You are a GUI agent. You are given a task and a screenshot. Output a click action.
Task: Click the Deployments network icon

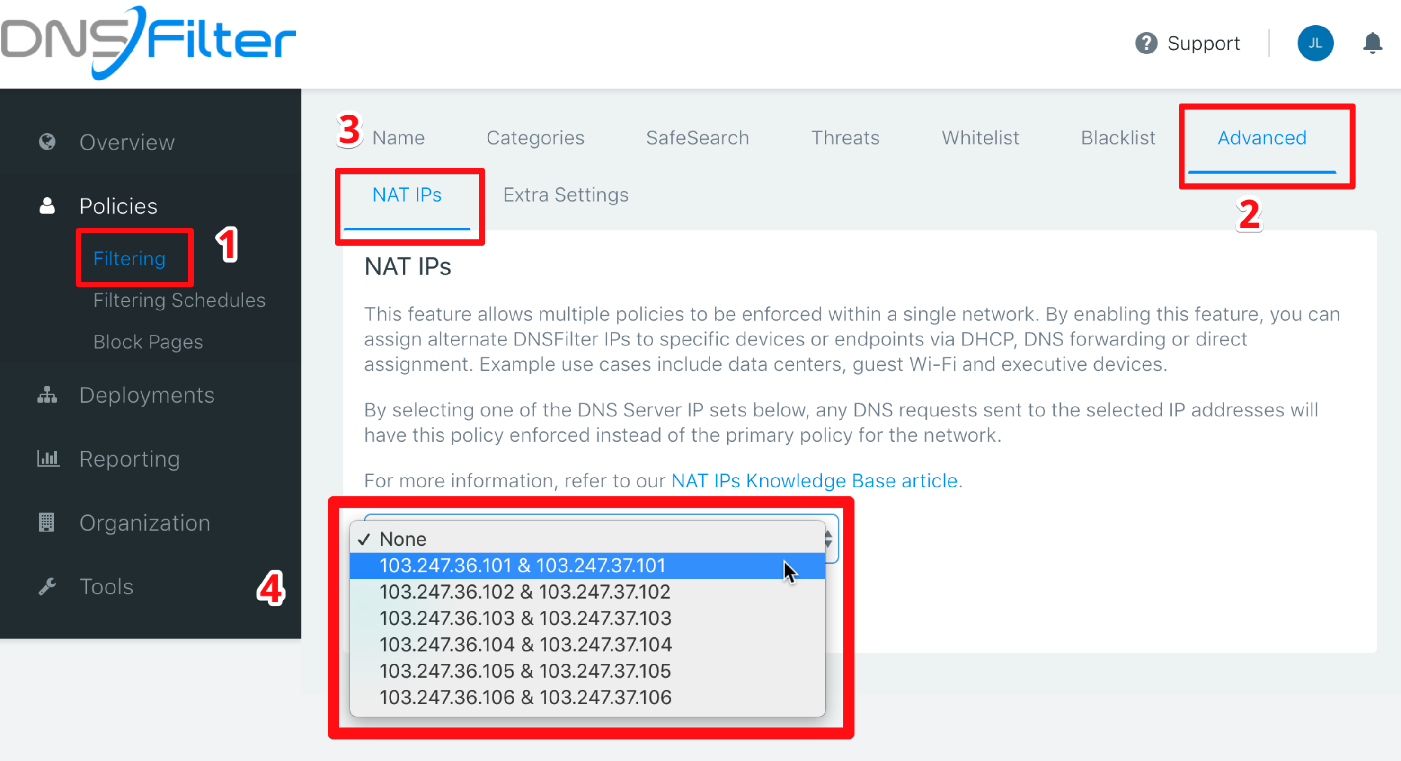(47, 395)
